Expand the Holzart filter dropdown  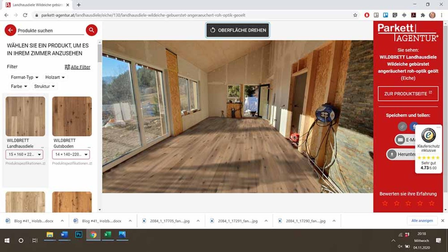(x=55, y=77)
